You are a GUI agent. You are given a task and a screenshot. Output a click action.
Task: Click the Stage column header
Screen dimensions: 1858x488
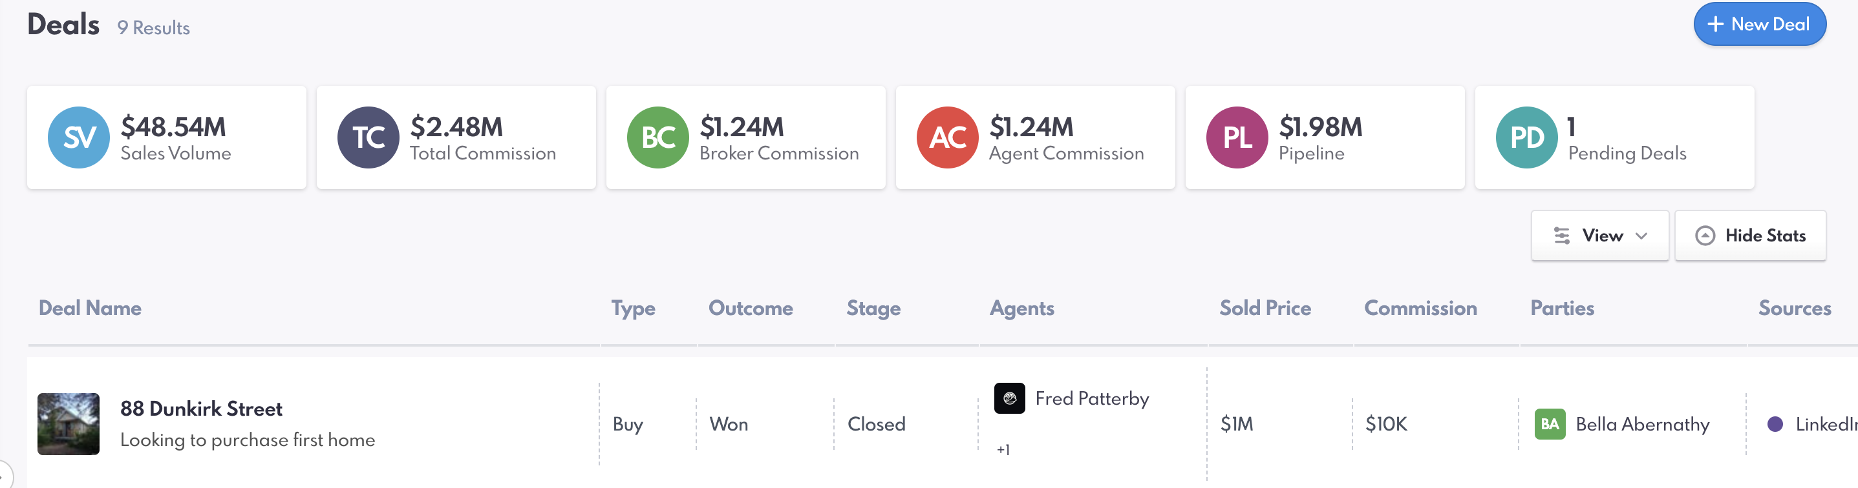coord(873,308)
